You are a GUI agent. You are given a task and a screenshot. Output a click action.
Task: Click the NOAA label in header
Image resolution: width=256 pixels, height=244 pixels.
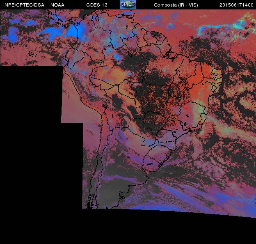[57, 5]
